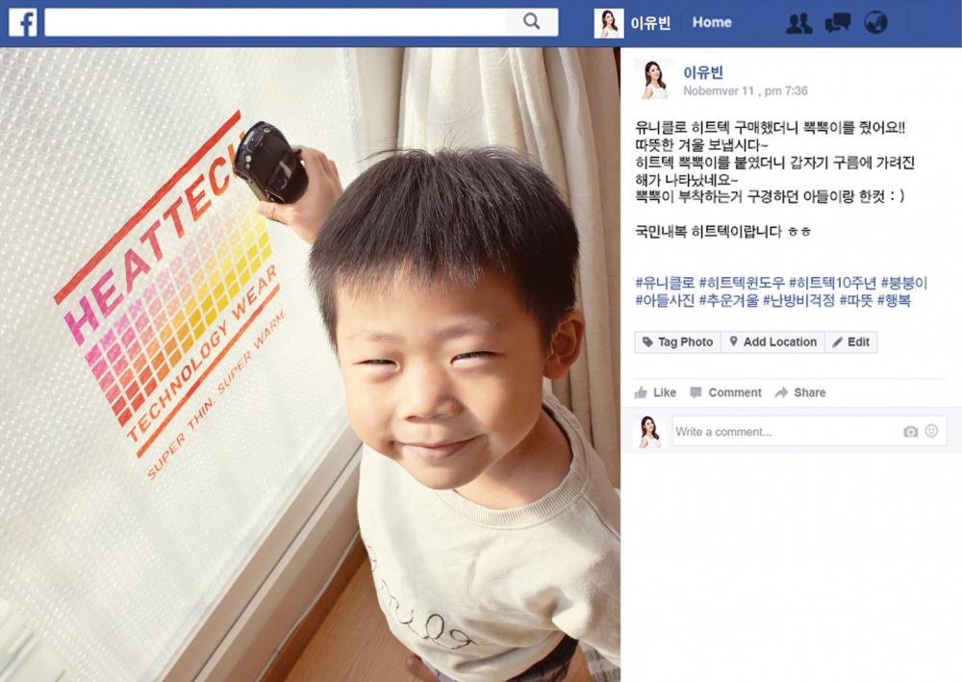This screenshot has height=682, width=962.
Task: Insert emoji via the smiley icon
Action: 931,431
